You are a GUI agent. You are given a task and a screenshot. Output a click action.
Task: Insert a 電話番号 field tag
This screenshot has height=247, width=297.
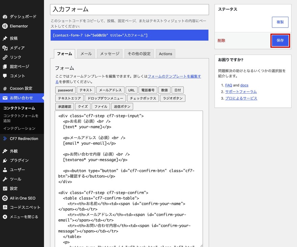coord(148,90)
